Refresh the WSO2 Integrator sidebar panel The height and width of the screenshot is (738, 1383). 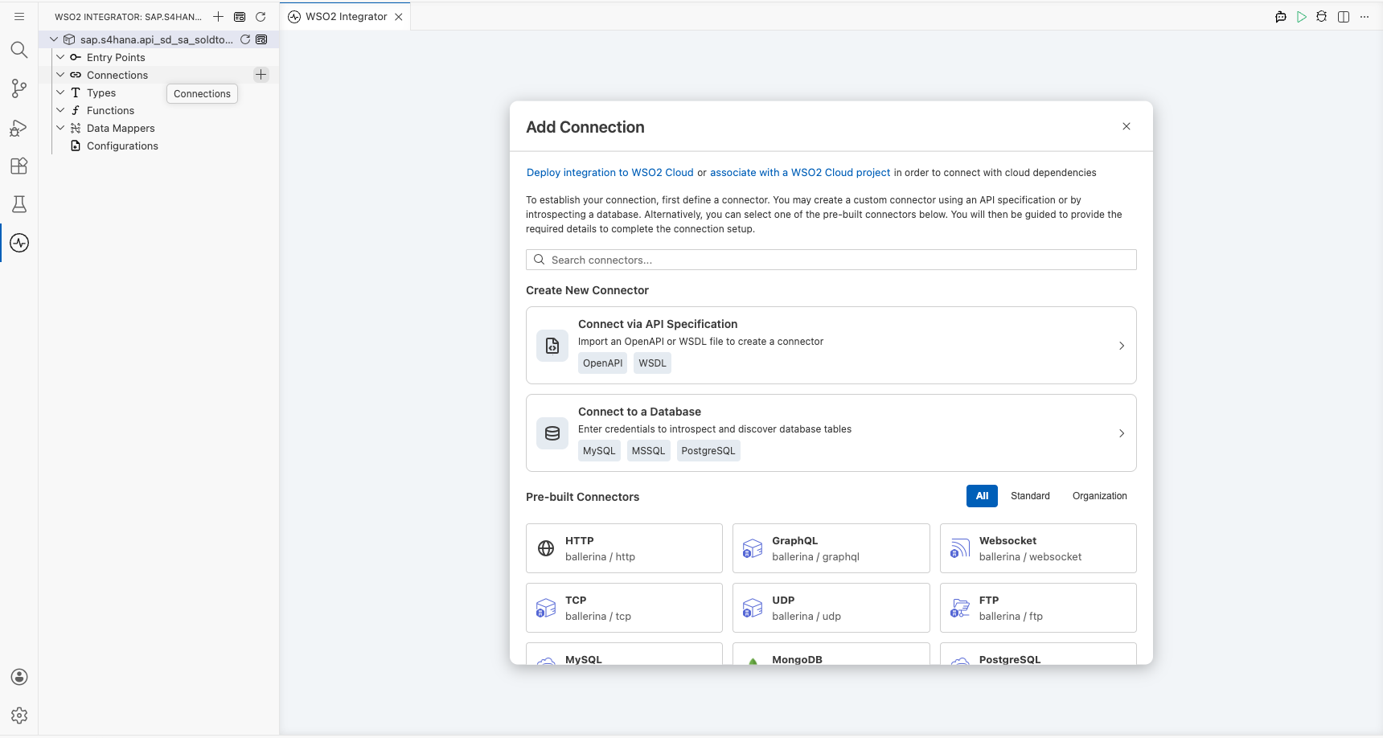coord(261,16)
